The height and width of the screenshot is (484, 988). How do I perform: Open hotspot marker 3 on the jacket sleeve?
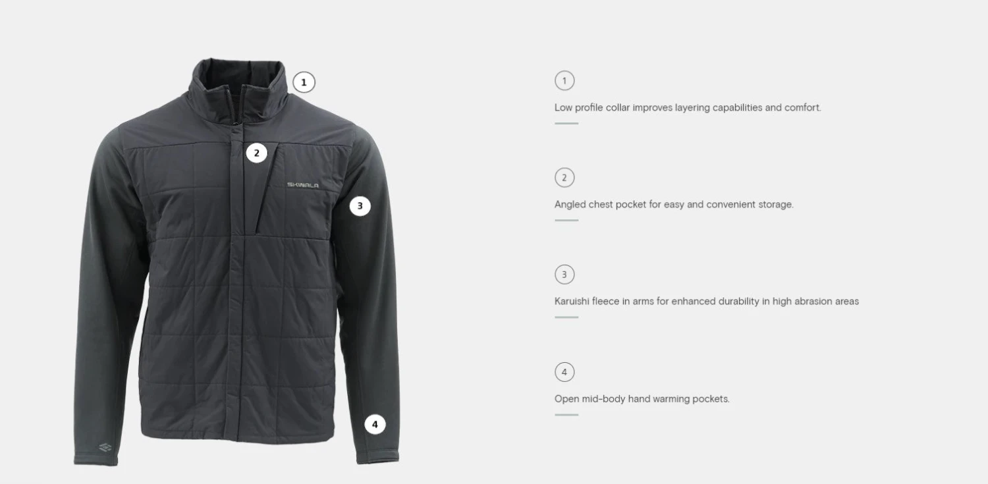point(360,205)
